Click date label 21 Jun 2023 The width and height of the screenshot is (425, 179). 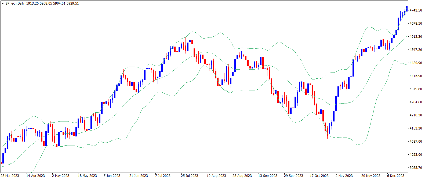139,176
